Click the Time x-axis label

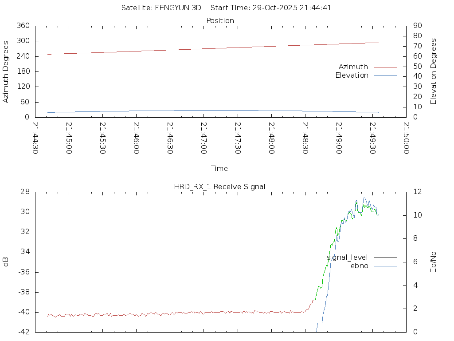pyautogui.click(x=219, y=169)
